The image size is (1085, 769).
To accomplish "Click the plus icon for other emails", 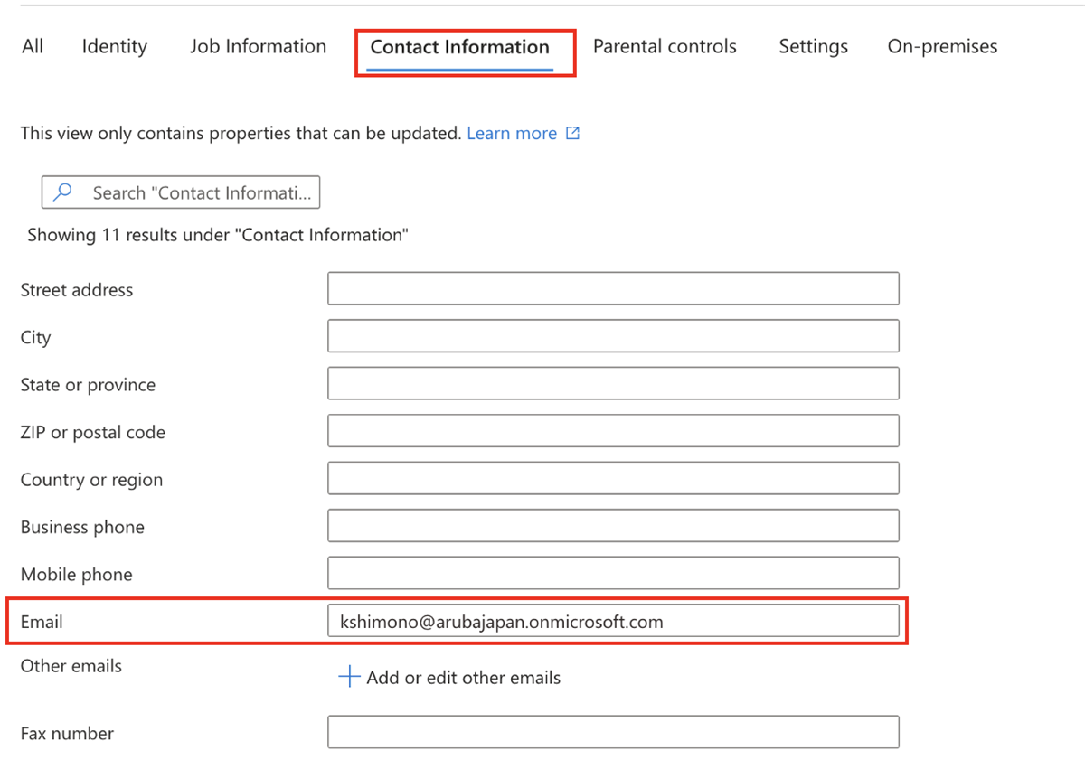I will (349, 677).
